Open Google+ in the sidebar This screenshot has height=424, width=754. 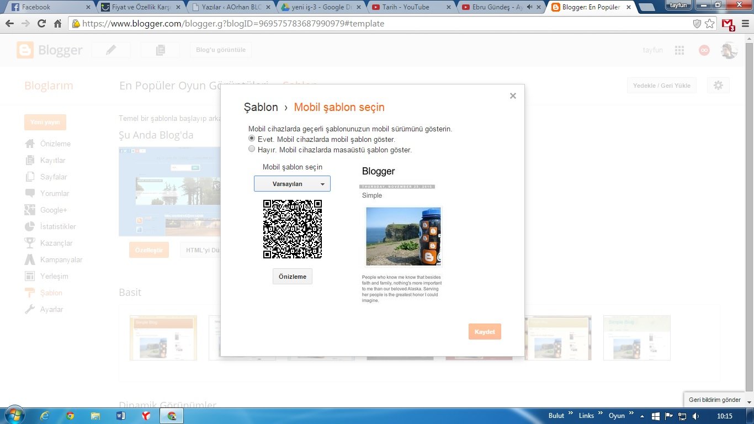54,210
